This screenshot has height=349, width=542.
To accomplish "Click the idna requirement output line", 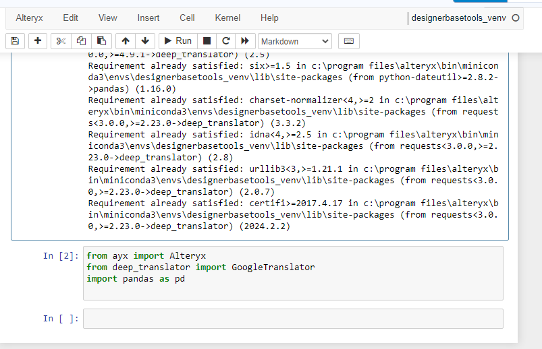I will [293, 146].
